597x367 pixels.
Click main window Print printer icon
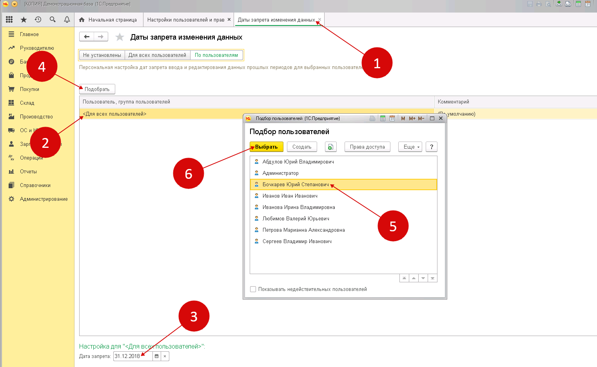(x=539, y=4)
